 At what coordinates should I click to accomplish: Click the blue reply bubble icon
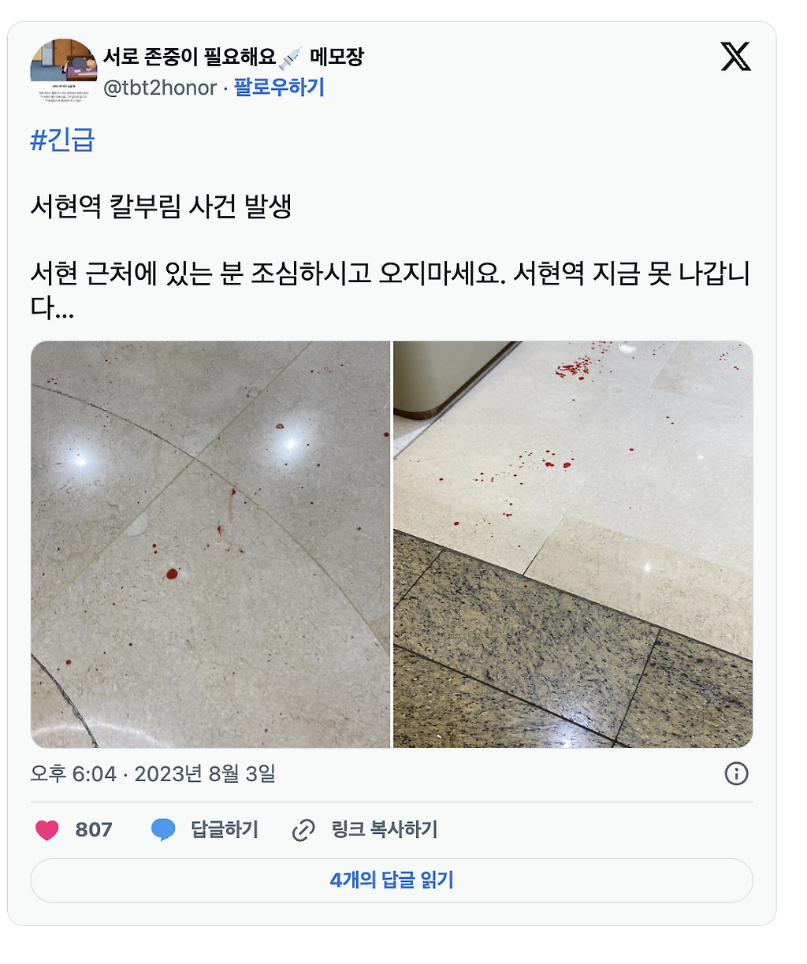point(163,830)
